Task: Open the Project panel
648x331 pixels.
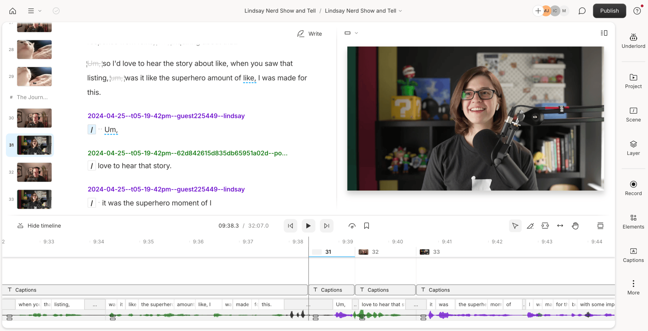Action: point(633,81)
